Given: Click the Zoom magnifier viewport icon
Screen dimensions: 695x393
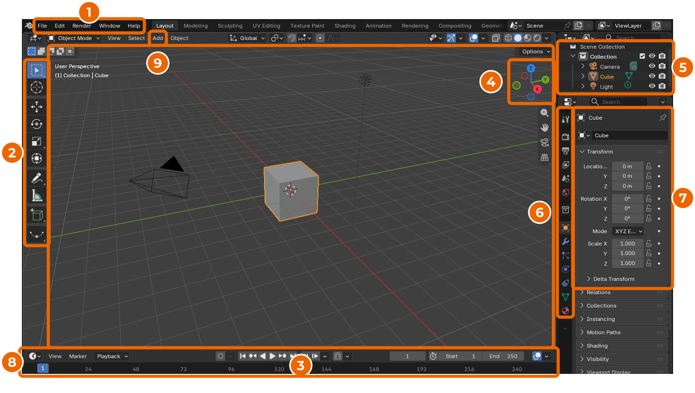Looking at the screenshot, I should coord(544,113).
